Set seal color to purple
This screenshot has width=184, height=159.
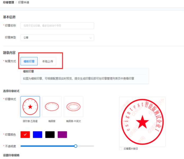pyautogui.click(x=62, y=135)
